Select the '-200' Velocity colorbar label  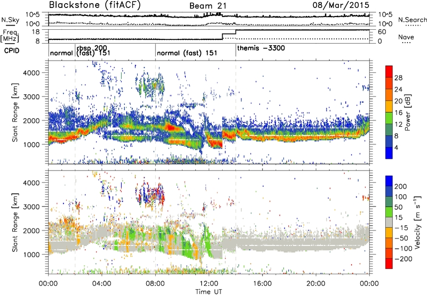point(403,259)
